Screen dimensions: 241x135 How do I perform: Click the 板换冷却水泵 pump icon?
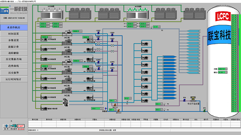(x=44, y=108)
